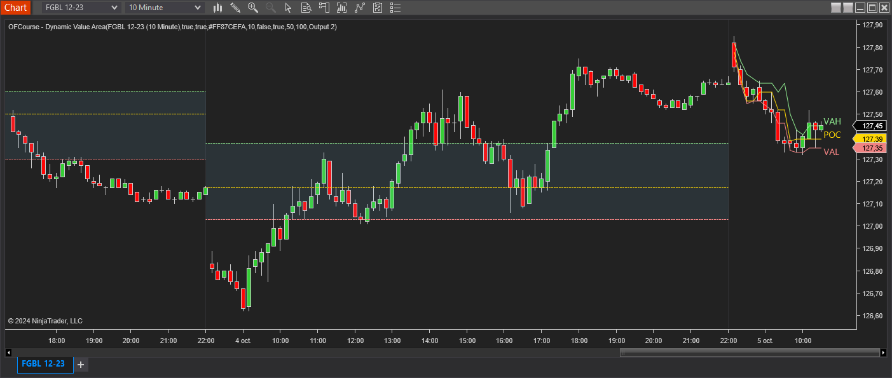The width and height of the screenshot is (892, 378).
Task: Open the data series icon
Action: click(x=306, y=8)
